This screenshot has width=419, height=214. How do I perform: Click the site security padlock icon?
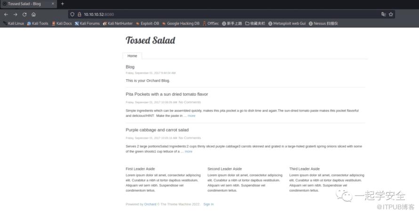pyautogui.click(x=80, y=15)
